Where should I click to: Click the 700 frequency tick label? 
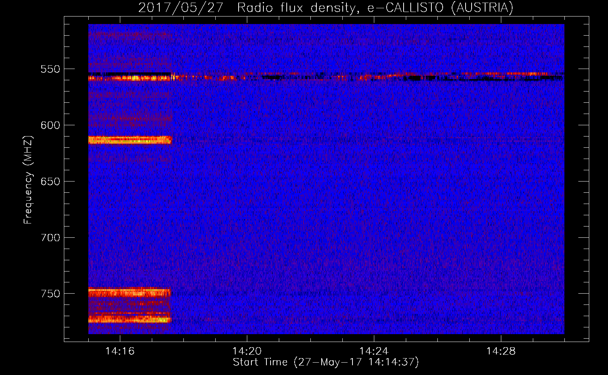50,238
